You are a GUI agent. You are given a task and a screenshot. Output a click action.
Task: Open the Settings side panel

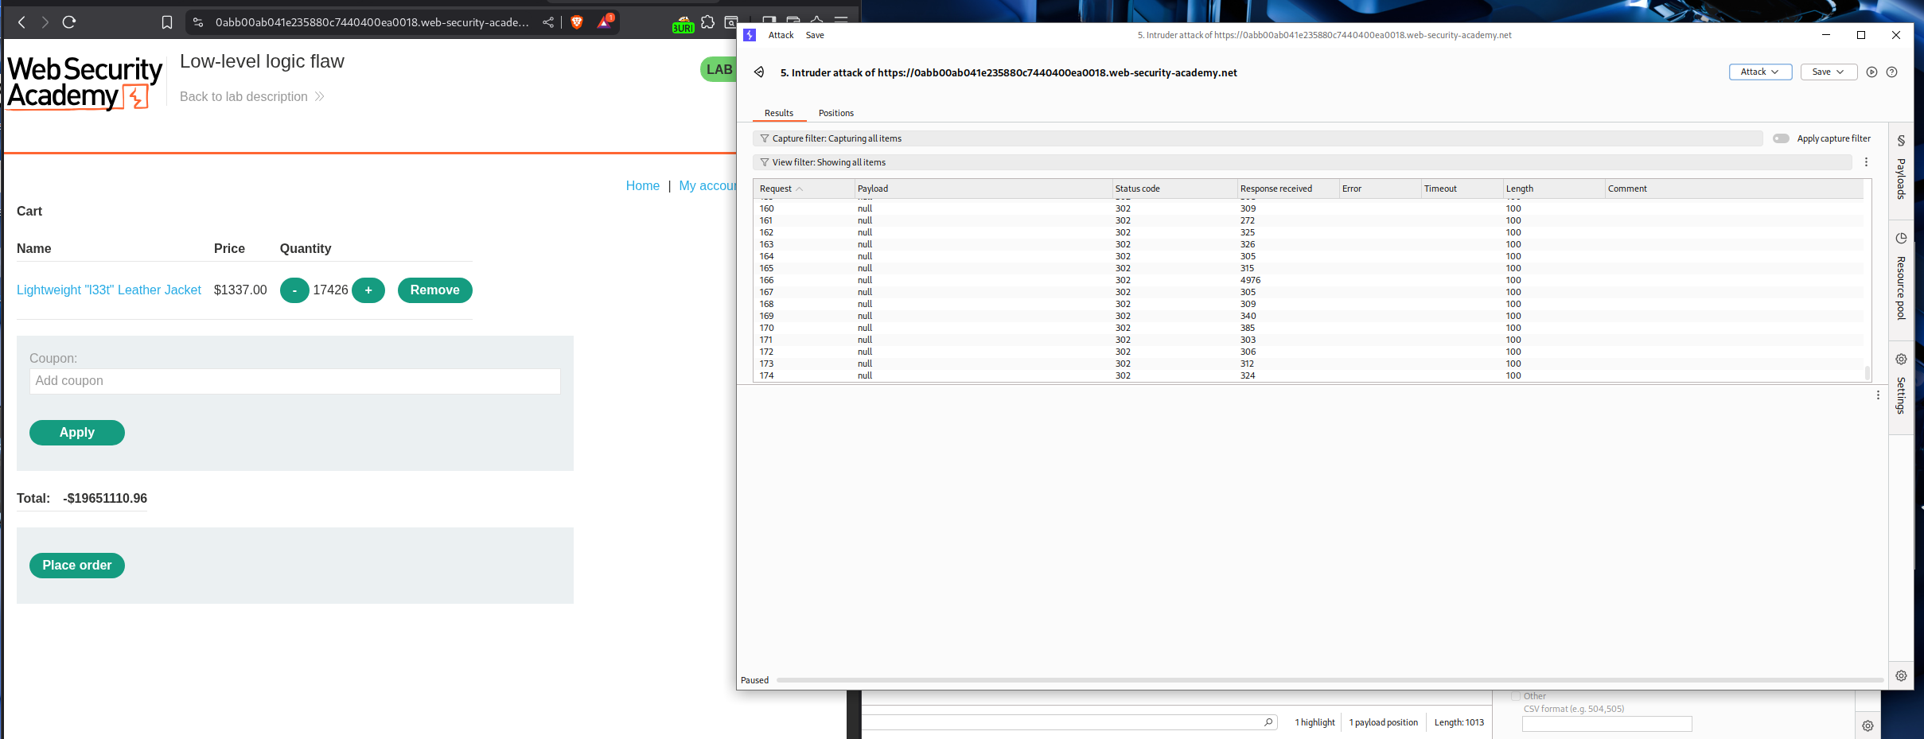[x=1901, y=384]
